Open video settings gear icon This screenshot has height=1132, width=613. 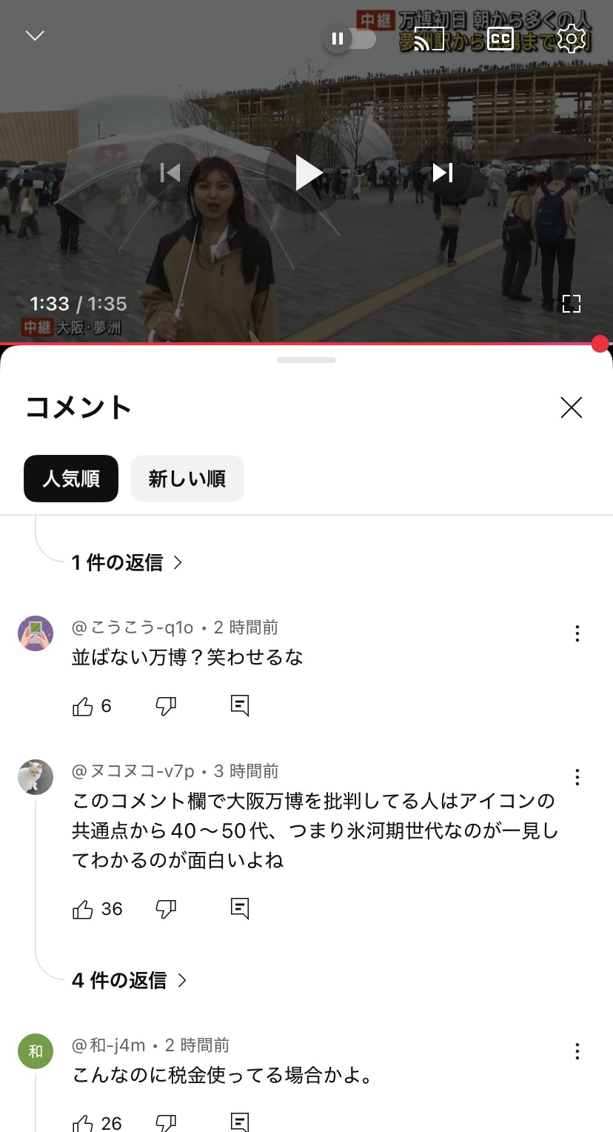click(x=571, y=39)
